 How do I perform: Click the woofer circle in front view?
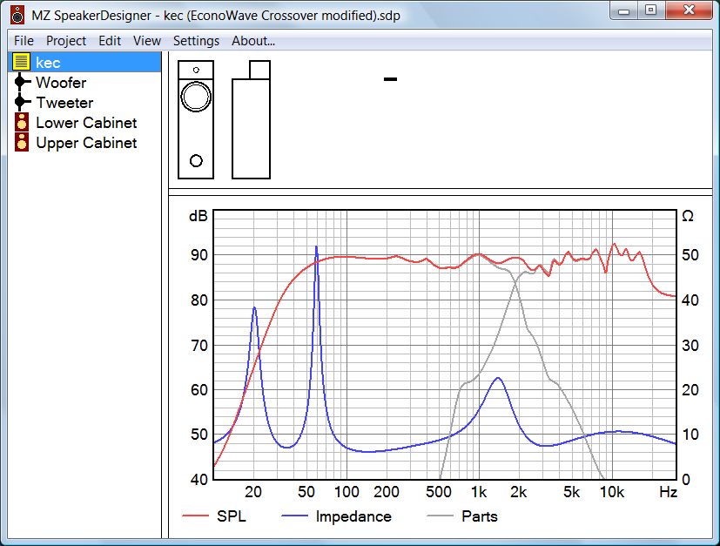pyautogui.click(x=196, y=97)
